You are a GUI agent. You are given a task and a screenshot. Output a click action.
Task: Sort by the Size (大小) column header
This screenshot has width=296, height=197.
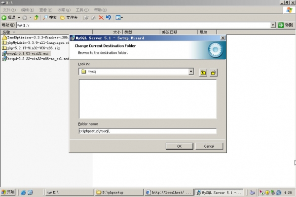point(108,32)
